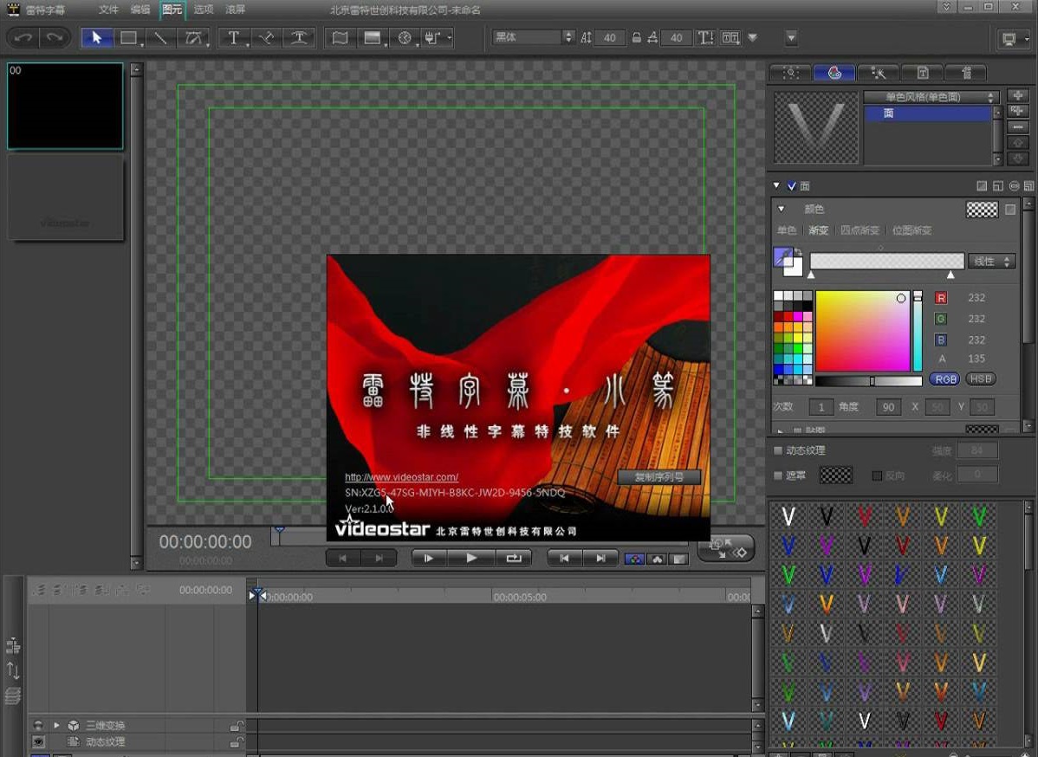Open the 滚屏 menu
The width and height of the screenshot is (1038, 757).
click(x=235, y=10)
